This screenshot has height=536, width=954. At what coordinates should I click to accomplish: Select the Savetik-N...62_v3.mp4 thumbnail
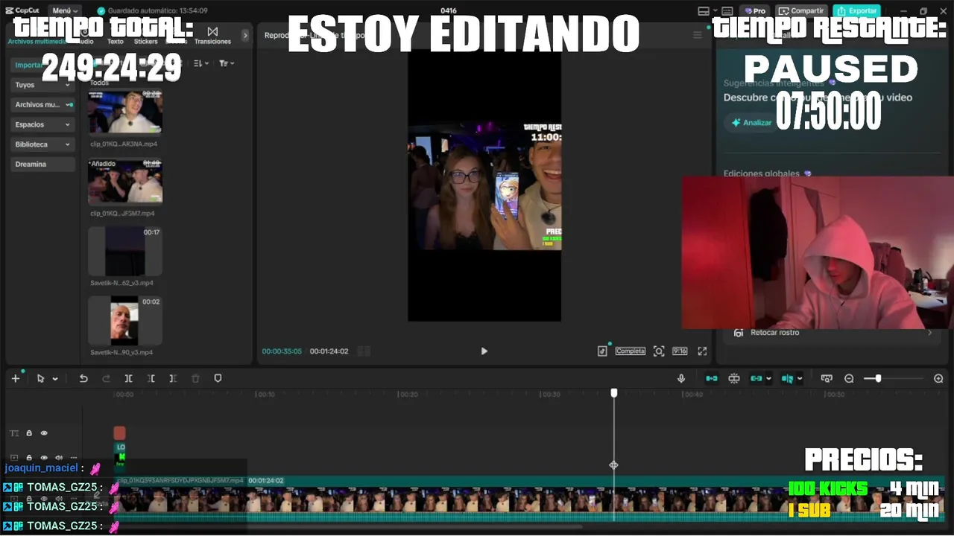(x=125, y=251)
